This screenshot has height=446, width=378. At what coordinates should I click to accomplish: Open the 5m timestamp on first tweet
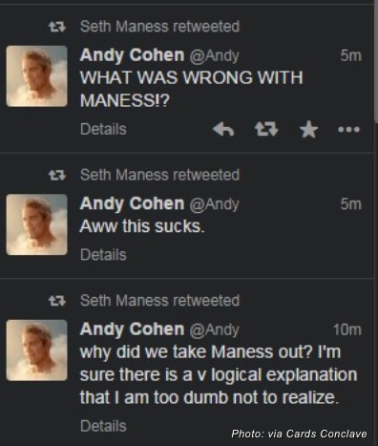[351, 56]
